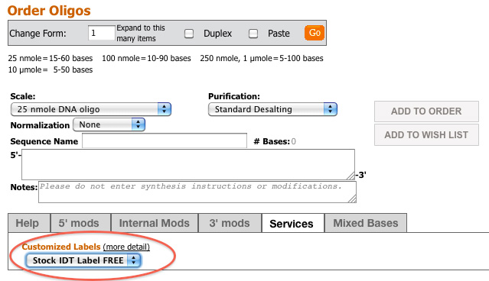
Task: Click into the Notes text area
Action: tap(197, 192)
